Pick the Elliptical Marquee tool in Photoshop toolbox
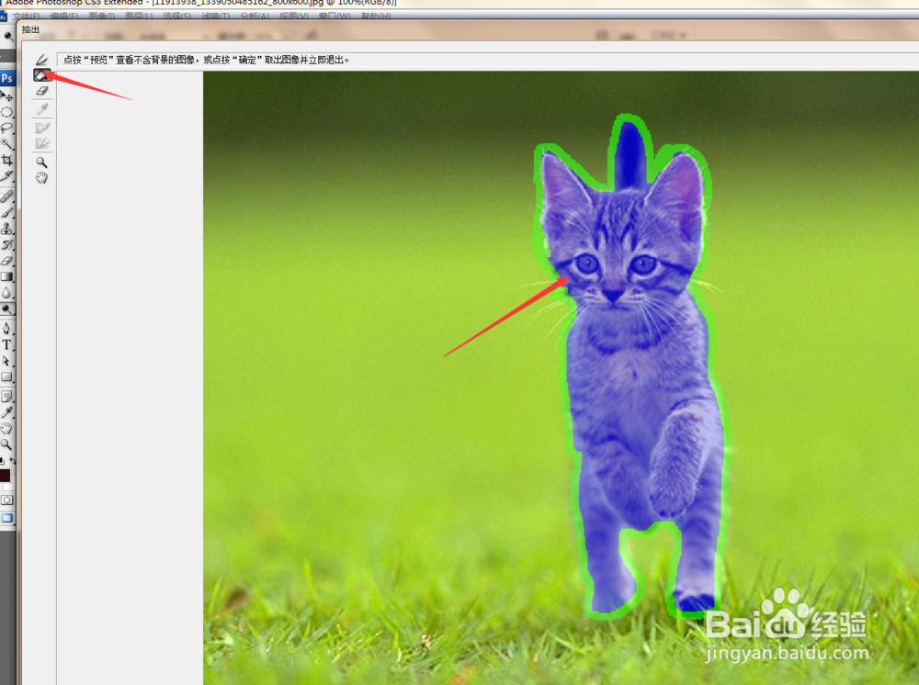This screenshot has width=919, height=685. pos(7,111)
